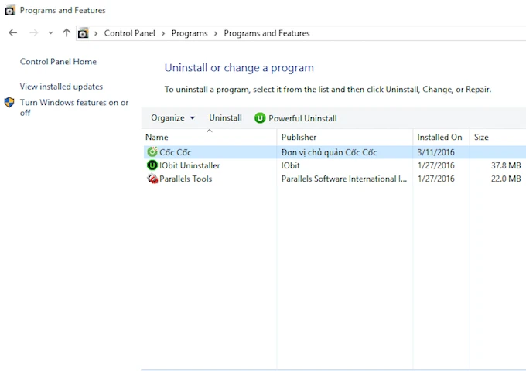526x371 pixels.
Task: Click the Powerful Uninstall green icon
Action: coord(260,118)
